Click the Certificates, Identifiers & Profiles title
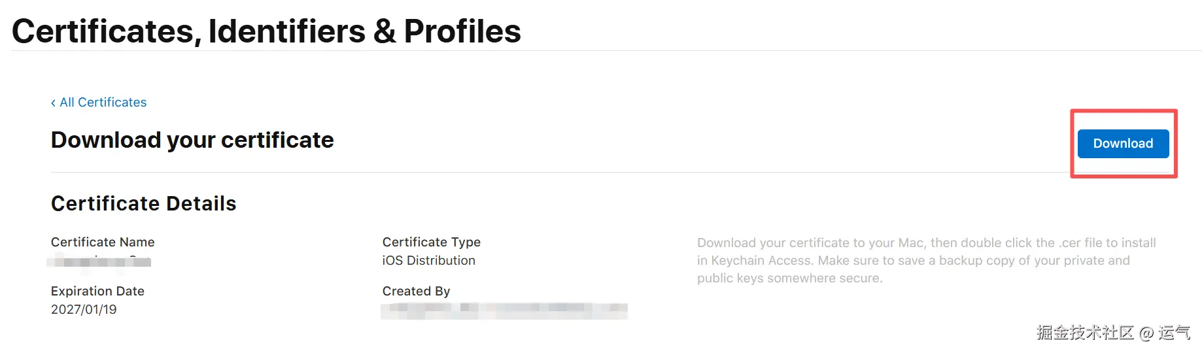1202x353 pixels. click(266, 31)
